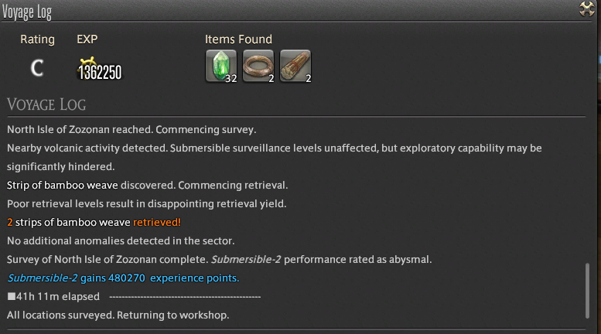Click the C rating letter
The height and width of the screenshot is (334, 601).
pos(37,69)
